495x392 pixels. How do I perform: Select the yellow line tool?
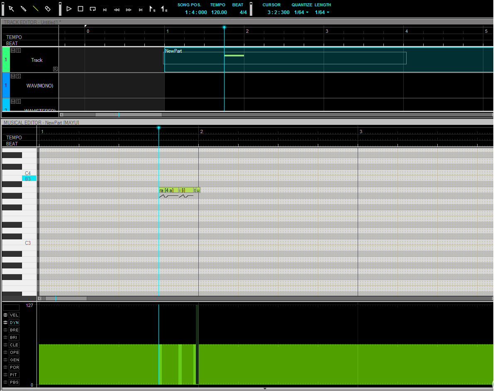click(36, 9)
